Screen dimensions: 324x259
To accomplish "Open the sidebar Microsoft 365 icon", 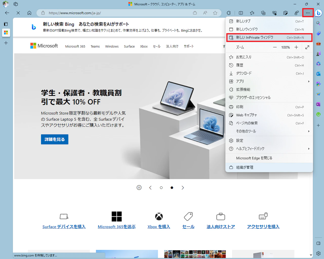I will coord(318,64).
